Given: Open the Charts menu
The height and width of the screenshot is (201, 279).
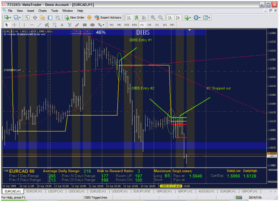Looking at the screenshot, I should pyautogui.click(x=42, y=11).
